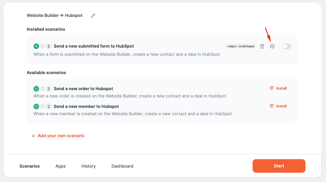Open settings gear for submitted form scenario
The height and width of the screenshot is (182, 326).
[x=272, y=46]
